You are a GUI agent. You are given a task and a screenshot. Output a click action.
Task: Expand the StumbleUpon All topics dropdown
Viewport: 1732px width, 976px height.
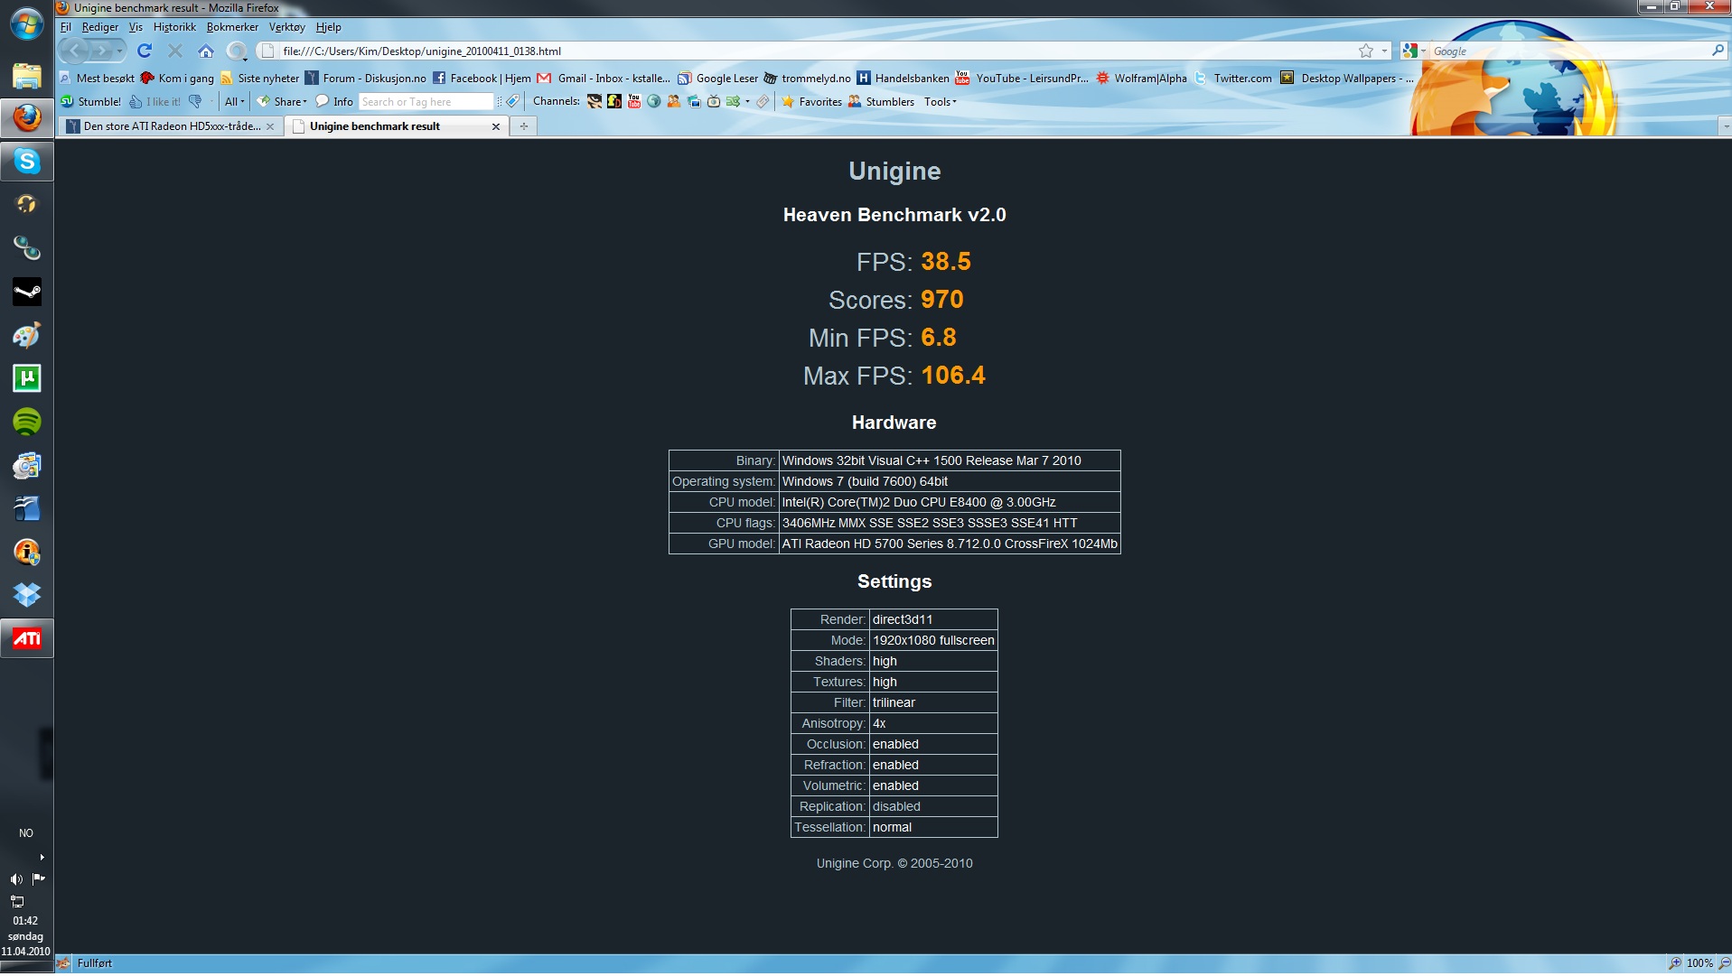[234, 102]
